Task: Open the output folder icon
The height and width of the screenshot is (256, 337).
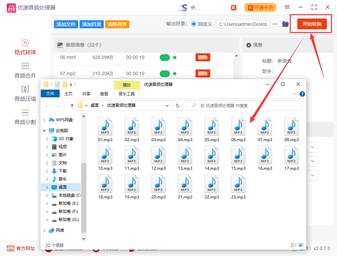Action: pos(285,24)
